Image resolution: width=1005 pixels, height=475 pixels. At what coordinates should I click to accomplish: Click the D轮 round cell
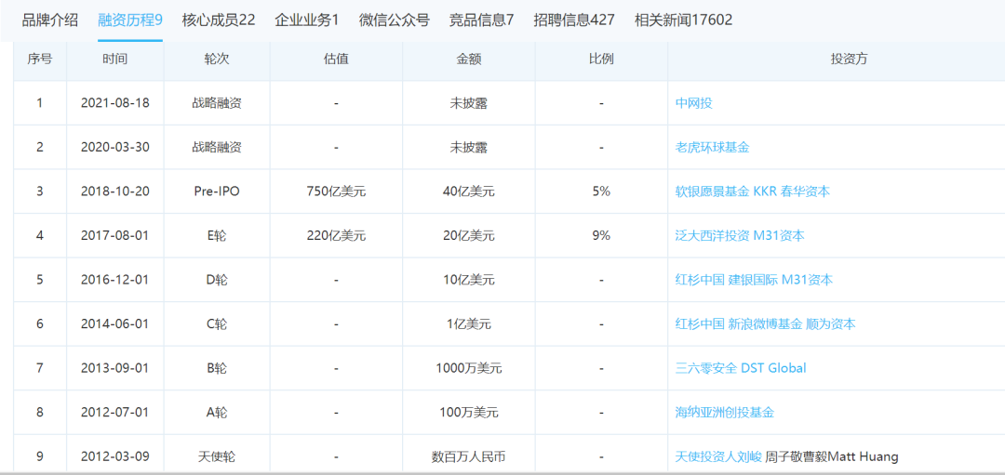(x=217, y=280)
